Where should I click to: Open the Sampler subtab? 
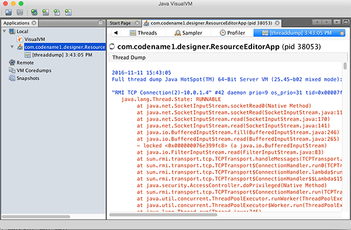[x=188, y=33]
